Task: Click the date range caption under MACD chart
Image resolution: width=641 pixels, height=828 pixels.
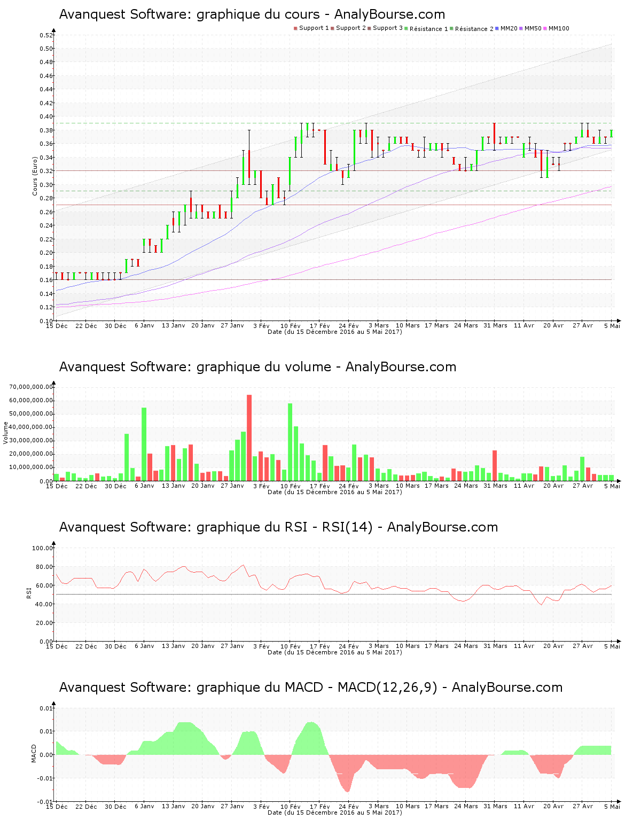Action: point(335,813)
